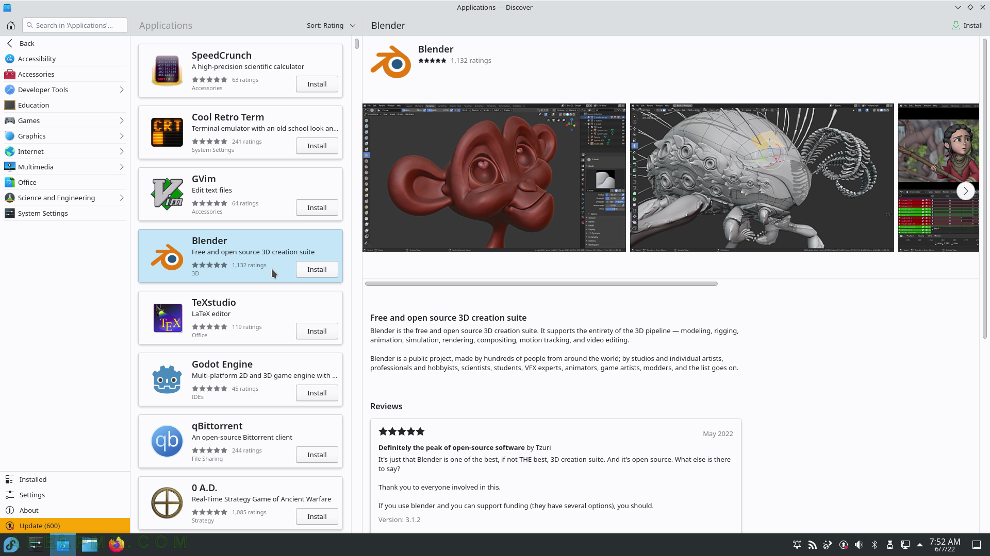Install TeXstudio
Image resolution: width=990 pixels, height=556 pixels.
pyautogui.click(x=317, y=331)
